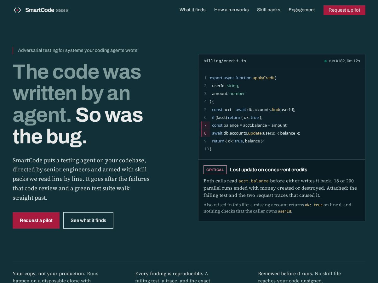Click the code line userId: string
Screen dimensions: 378x283
coord(226,86)
